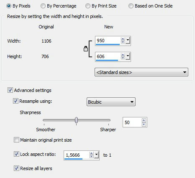This screenshot has height=178, width=195.
Task: Disable the Lock aspect ratio checkbox
Action: 16,154
